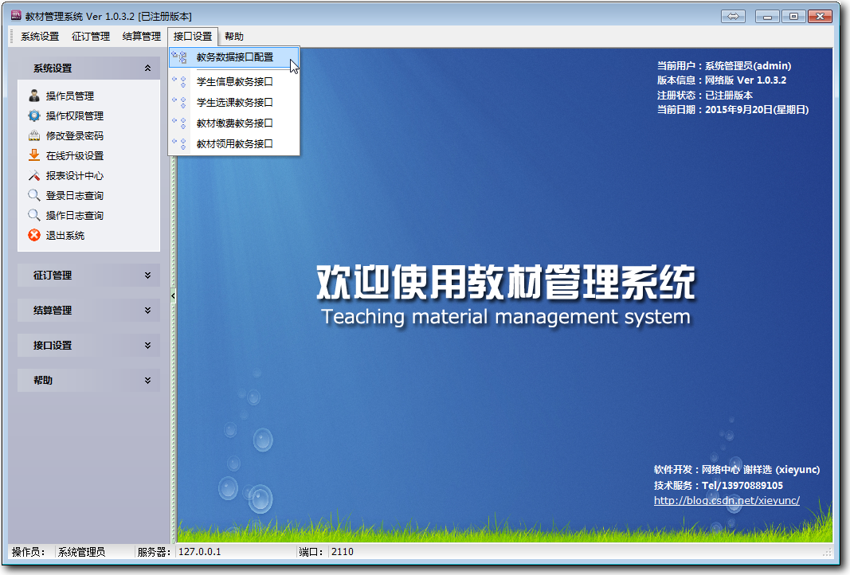Open 操作日志查询 in the sidebar
The height and width of the screenshot is (575, 850).
pyautogui.click(x=74, y=216)
